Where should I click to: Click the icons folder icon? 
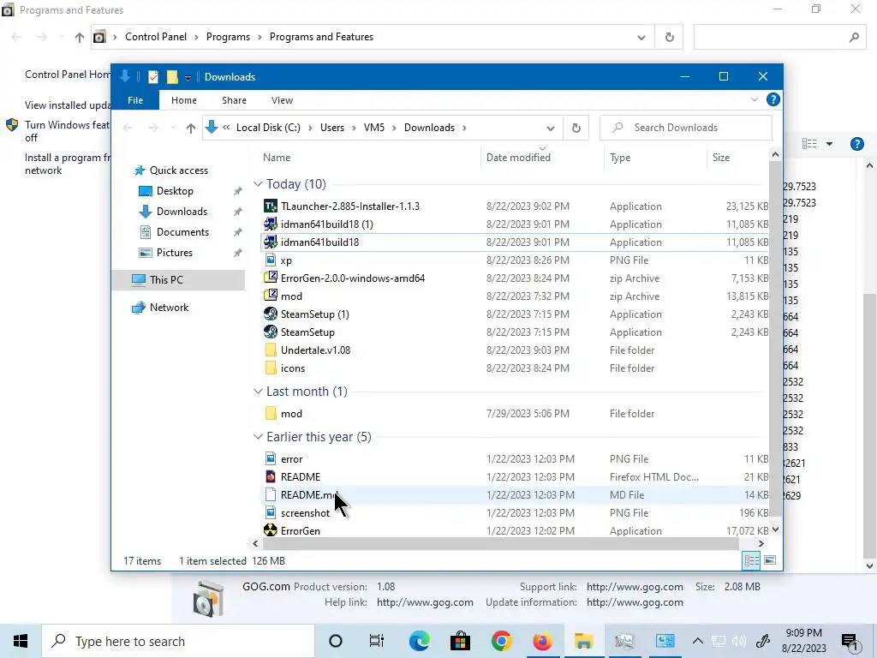[271, 368]
